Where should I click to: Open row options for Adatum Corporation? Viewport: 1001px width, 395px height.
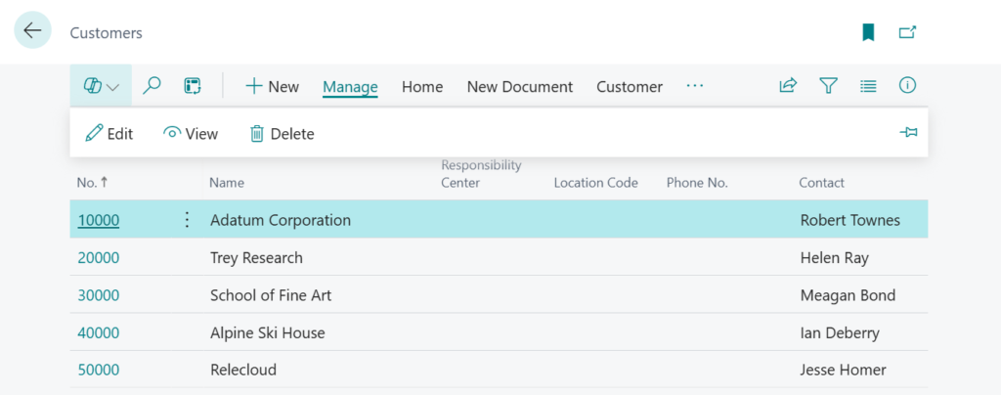188,220
